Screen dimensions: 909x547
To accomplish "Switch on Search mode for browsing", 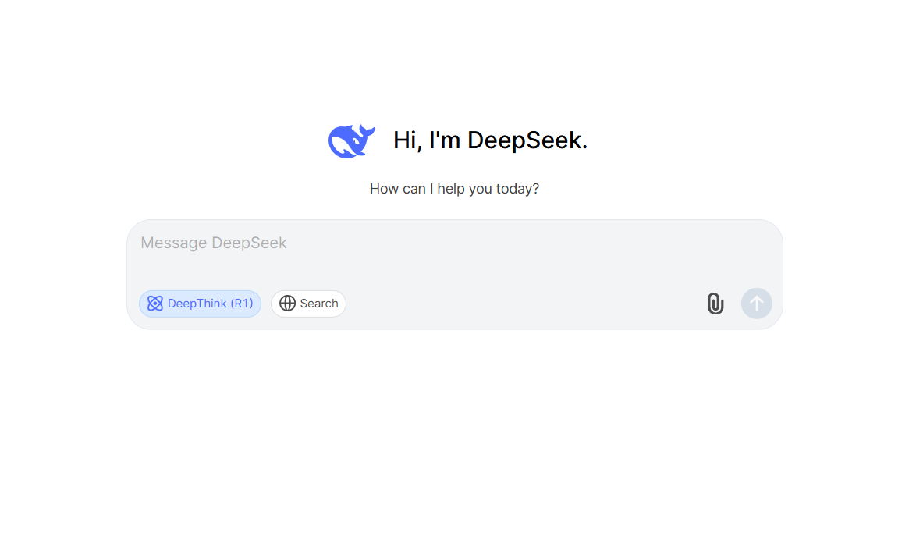I will pyautogui.click(x=308, y=304).
